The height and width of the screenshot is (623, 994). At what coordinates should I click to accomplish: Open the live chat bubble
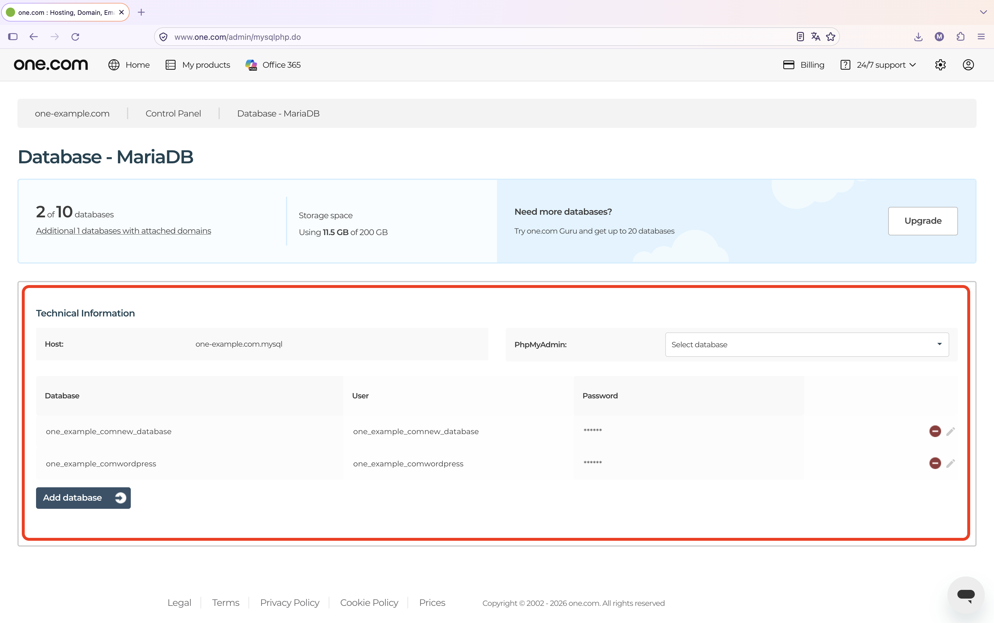pos(966,595)
